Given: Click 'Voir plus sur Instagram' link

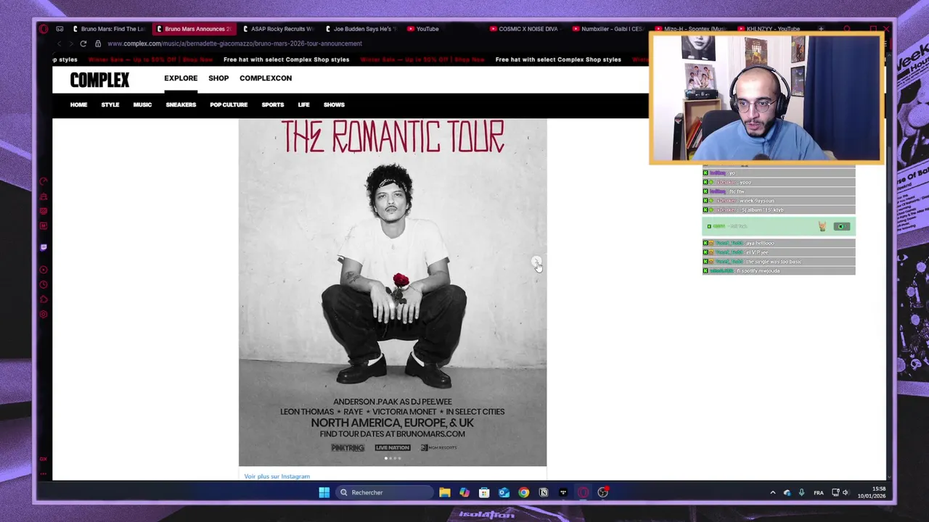Looking at the screenshot, I should [277, 476].
